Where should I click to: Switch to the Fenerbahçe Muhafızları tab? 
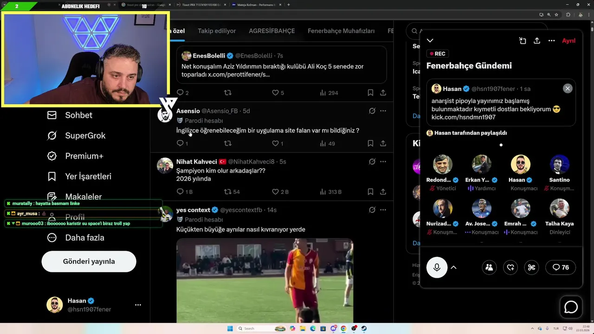(x=341, y=31)
